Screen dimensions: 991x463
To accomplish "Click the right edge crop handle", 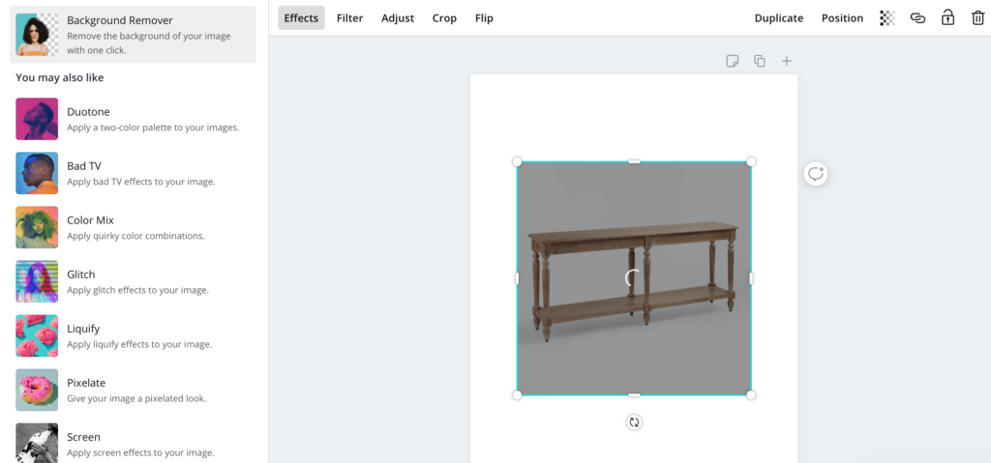I will point(751,278).
